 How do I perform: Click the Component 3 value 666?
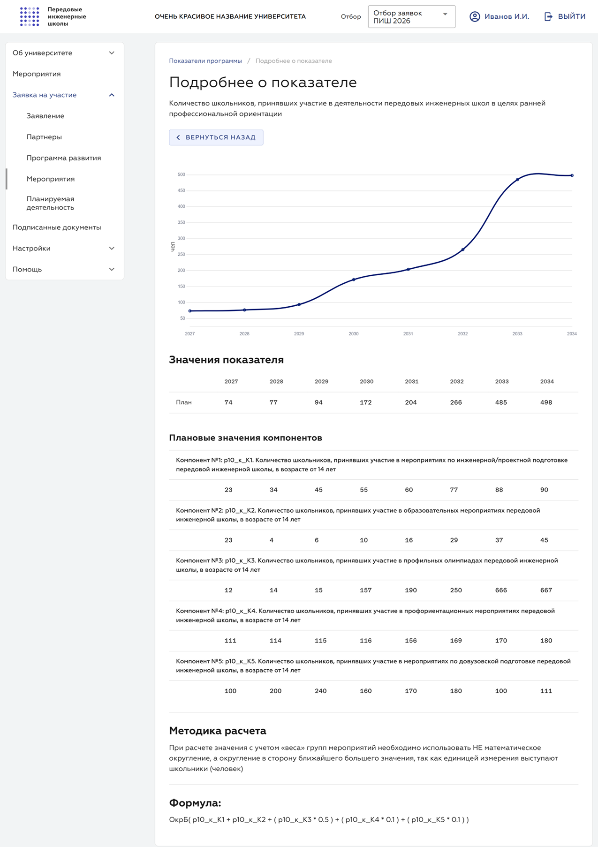point(501,590)
